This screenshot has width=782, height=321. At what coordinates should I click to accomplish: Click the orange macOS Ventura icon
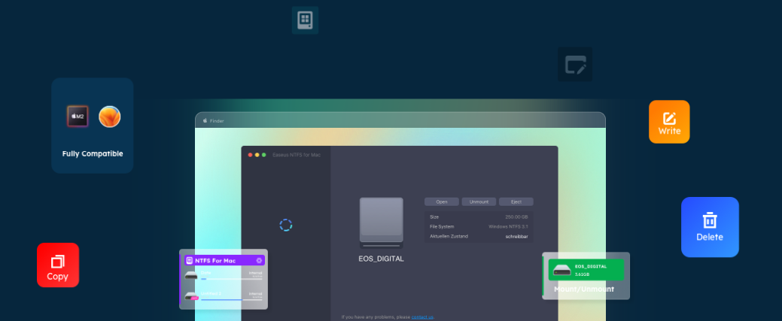[x=109, y=116]
